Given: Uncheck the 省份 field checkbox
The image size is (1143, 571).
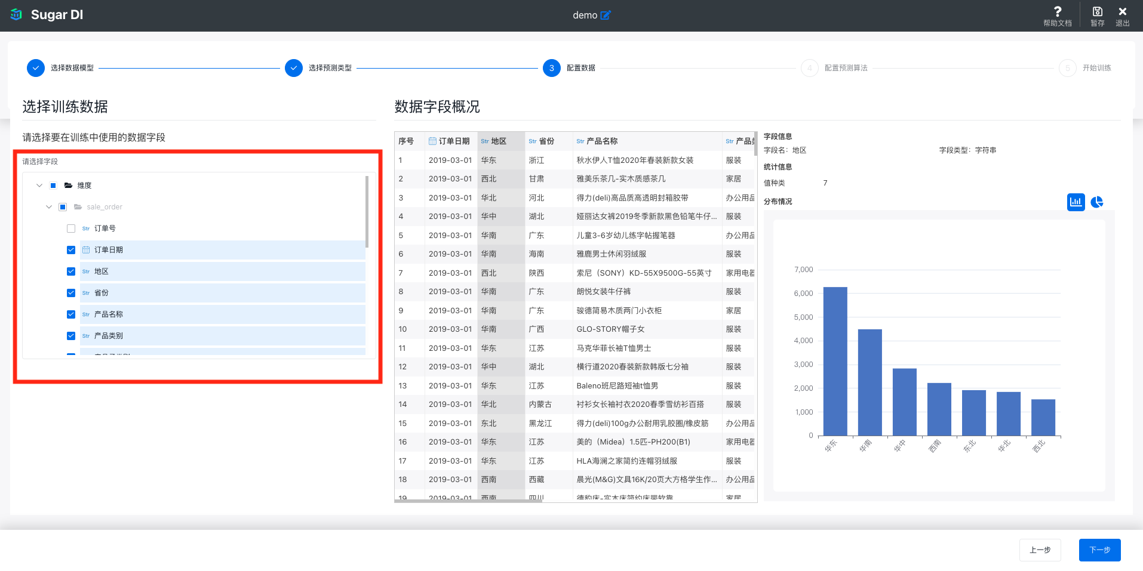Looking at the screenshot, I should click(x=71, y=293).
